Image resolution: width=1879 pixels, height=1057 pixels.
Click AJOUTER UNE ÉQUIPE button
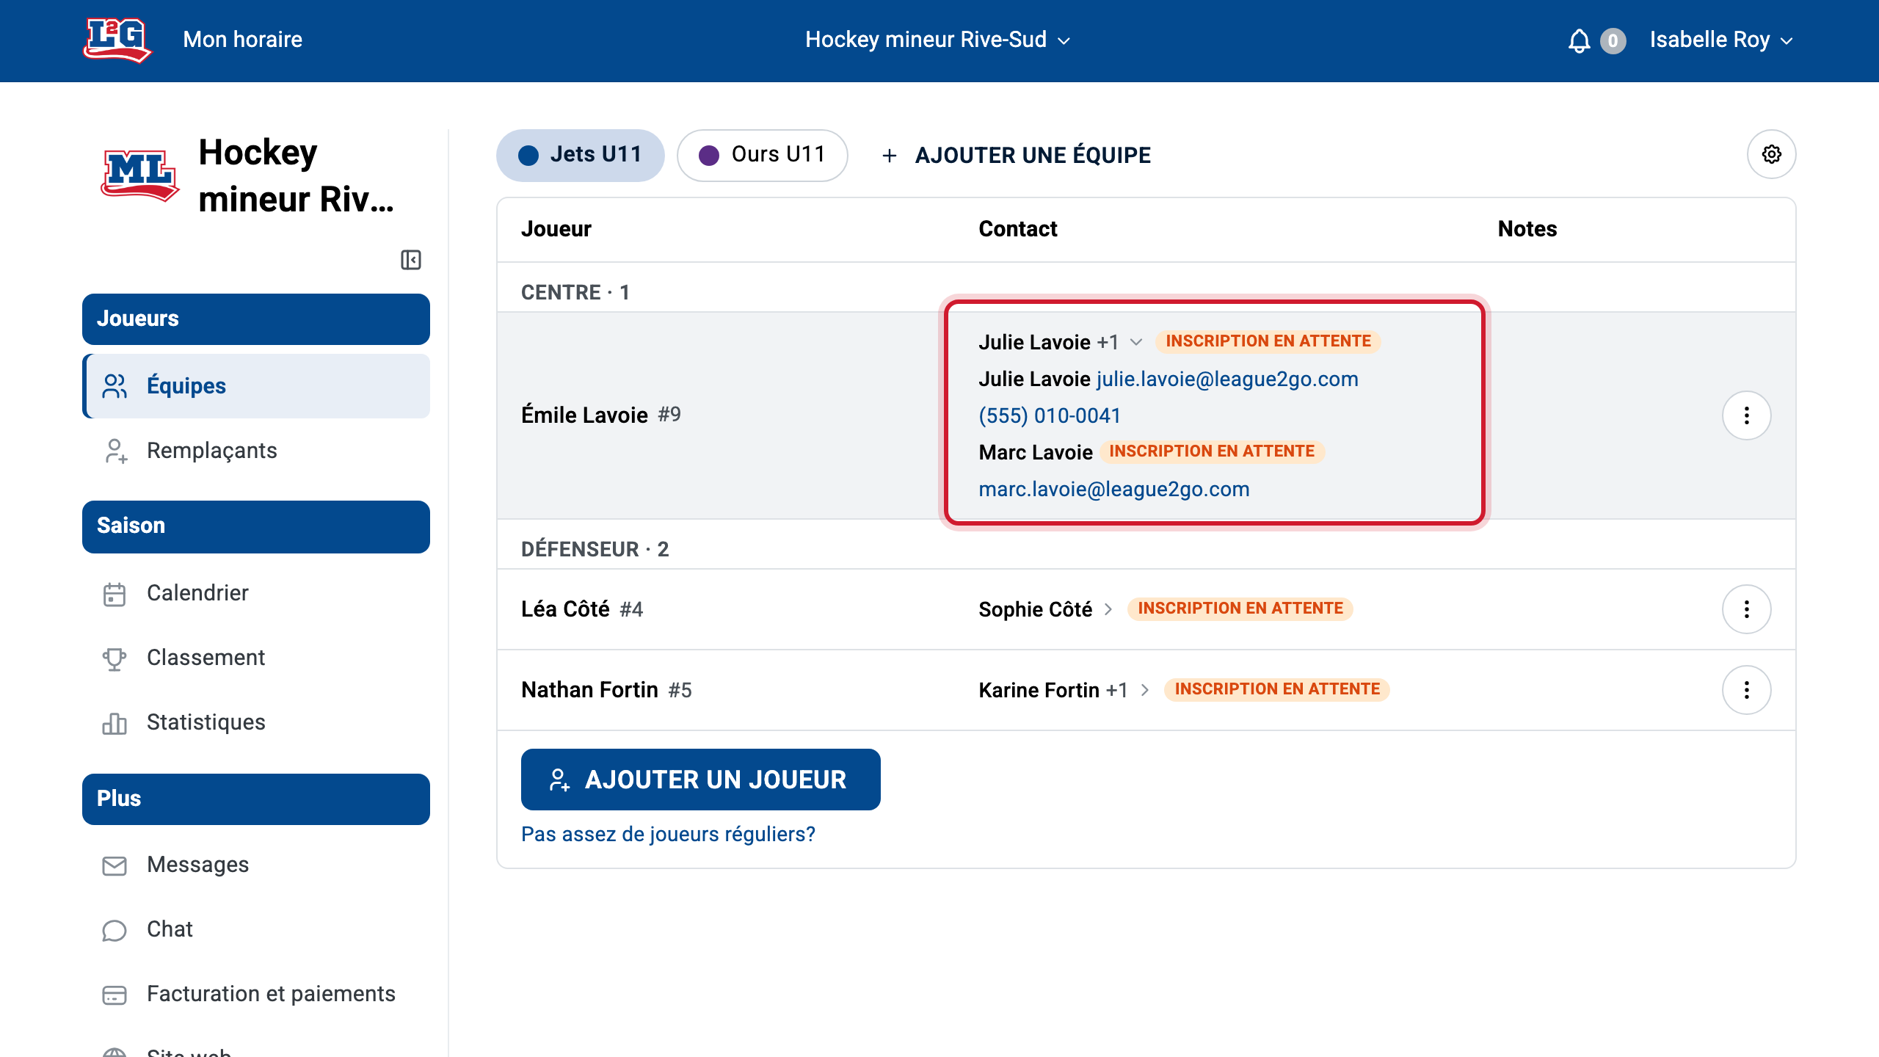pyautogui.click(x=1016, y=155)
